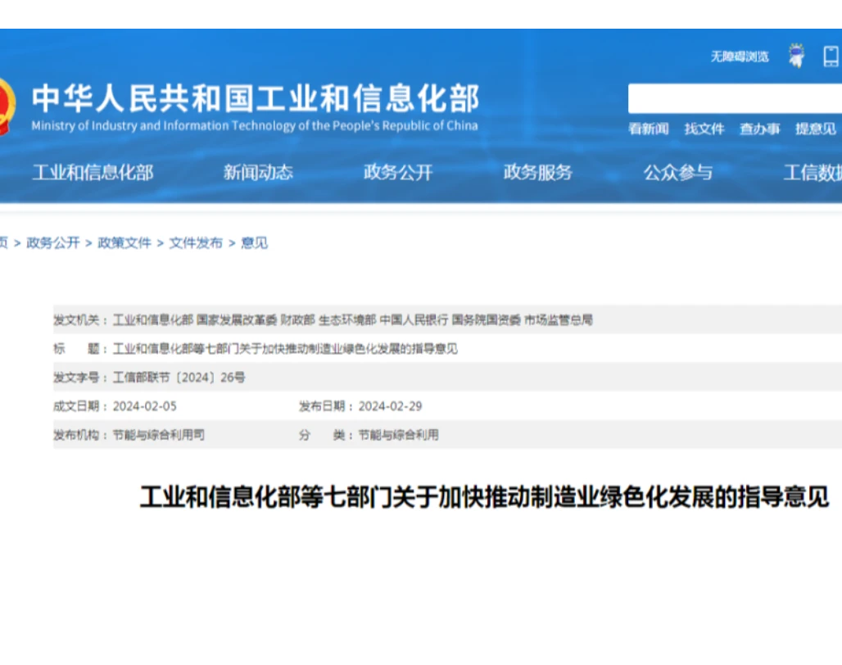The width and height of the screenshot is (842, 665).
Task: Open the 公众参与 navigation menu
Action: point(679,173)
